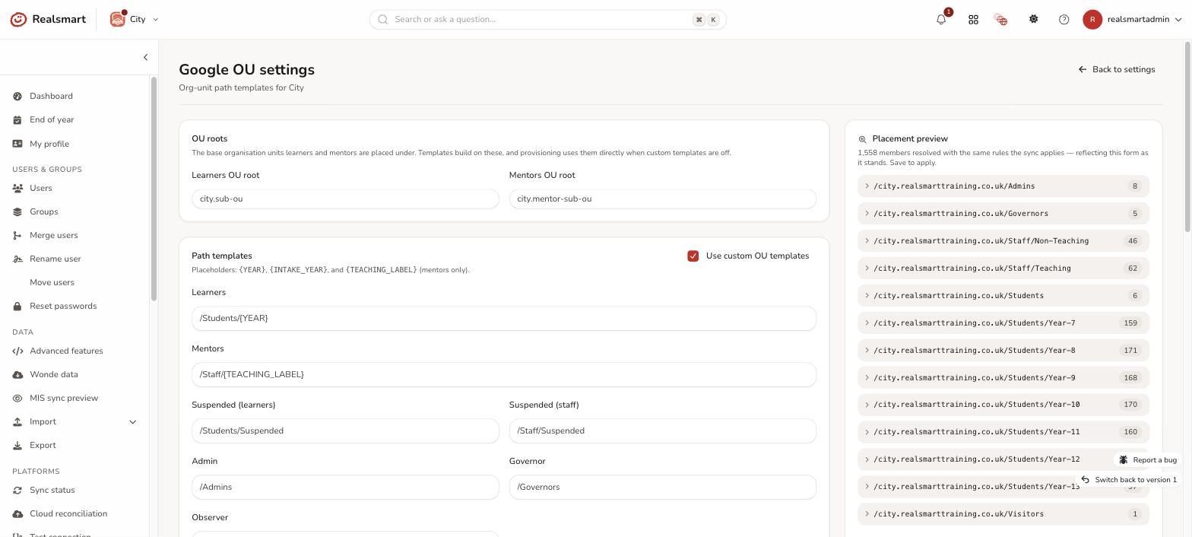This screenshot has height=537, width=1192.
Task: Click the Cloud reconciliation icon
Action: click(x=17, y=513)
